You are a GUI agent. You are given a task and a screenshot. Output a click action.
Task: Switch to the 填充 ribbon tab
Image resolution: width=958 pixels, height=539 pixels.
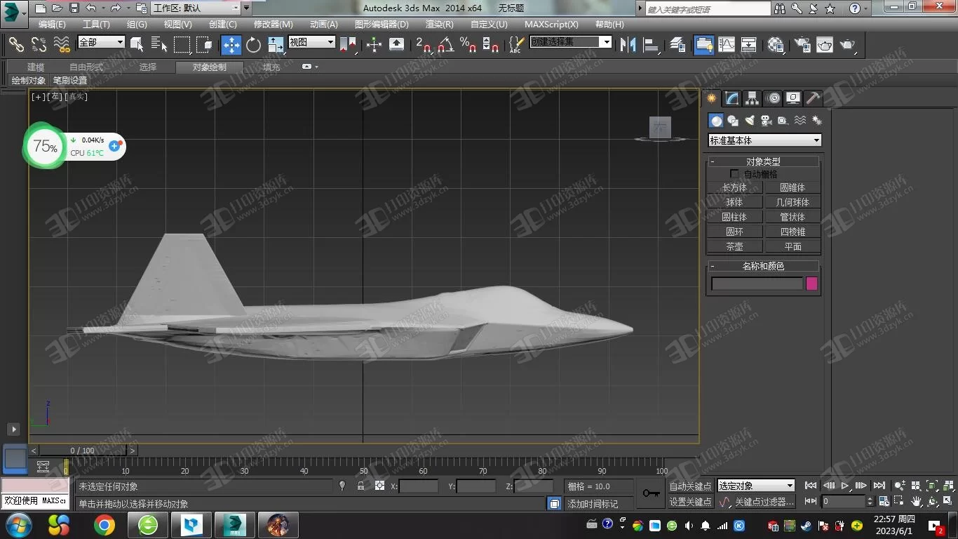pos(271,67)
